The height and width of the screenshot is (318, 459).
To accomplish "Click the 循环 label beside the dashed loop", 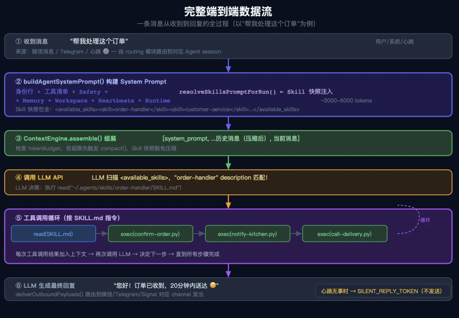I will point(425,220).
